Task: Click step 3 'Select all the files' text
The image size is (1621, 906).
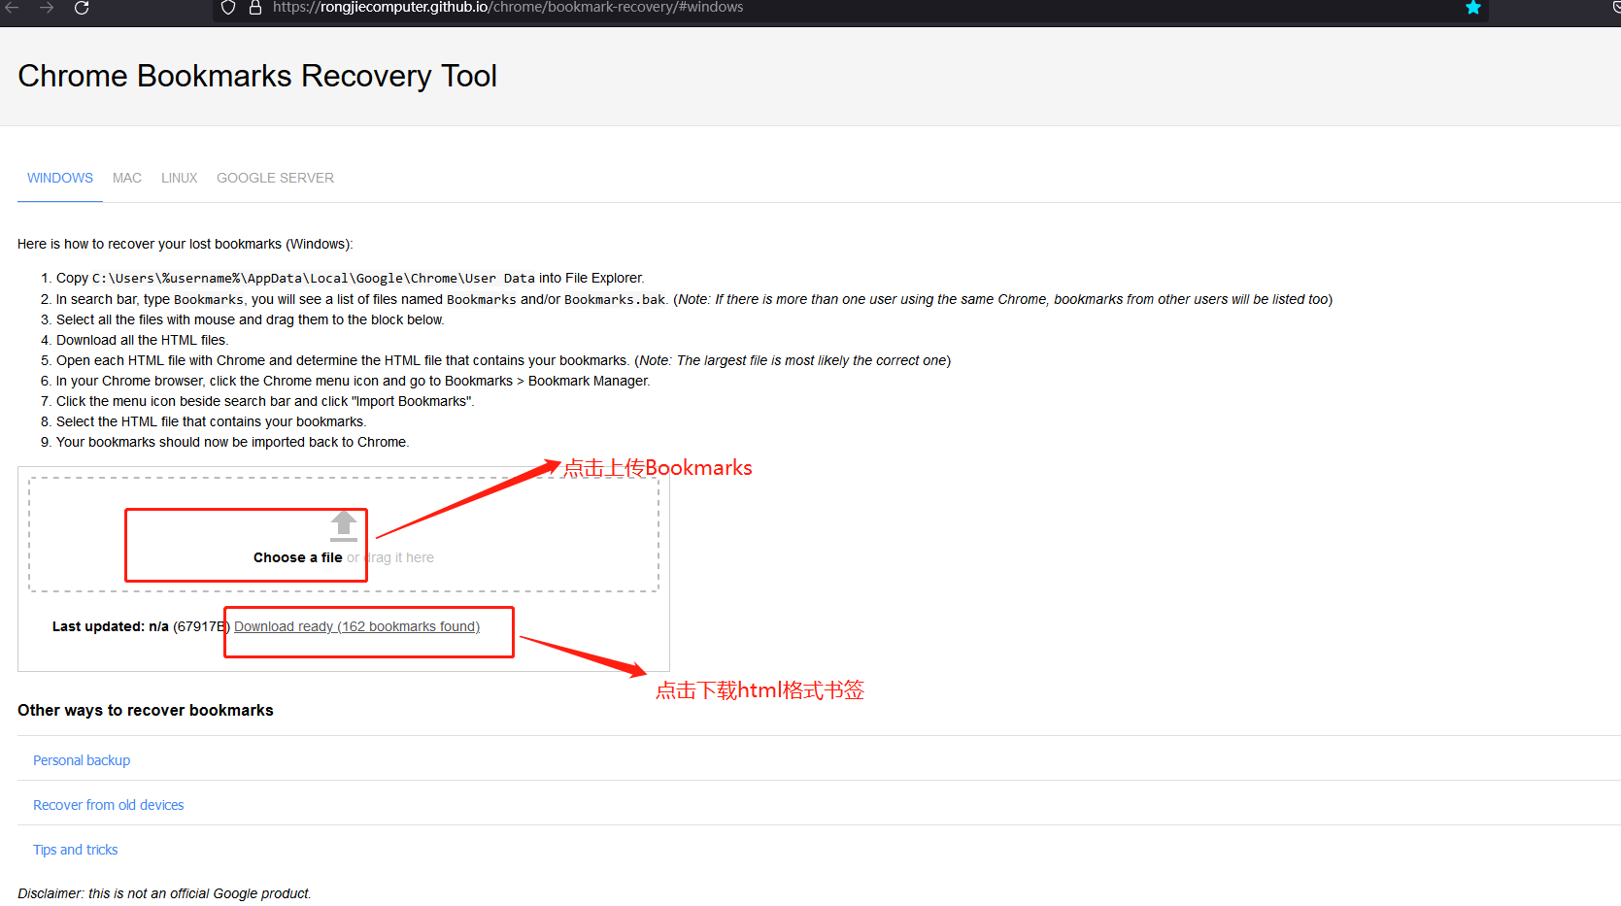Action: [251, 319]
